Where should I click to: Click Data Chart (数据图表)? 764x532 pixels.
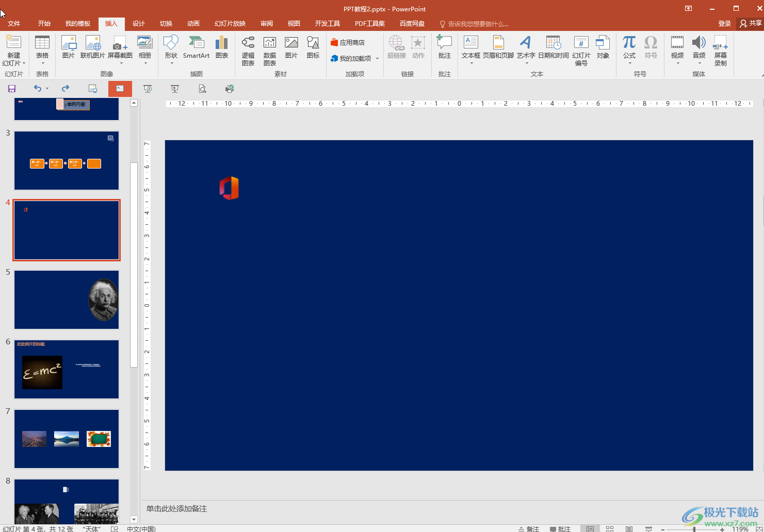(x=270, y=51)
